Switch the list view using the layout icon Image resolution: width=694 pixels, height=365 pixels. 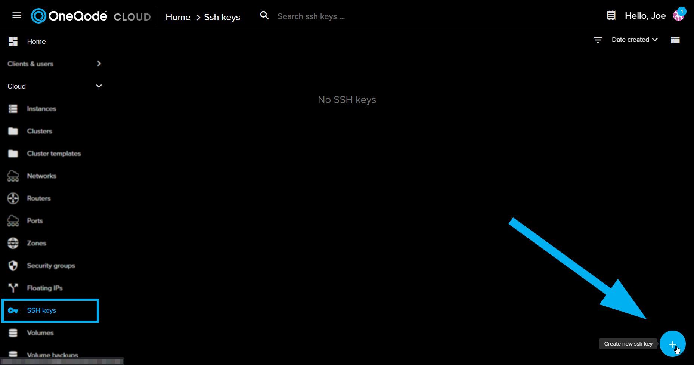coord(675,40)
